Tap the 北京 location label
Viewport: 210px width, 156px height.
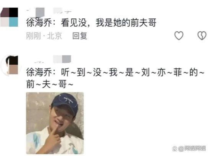tap(54, 36)
